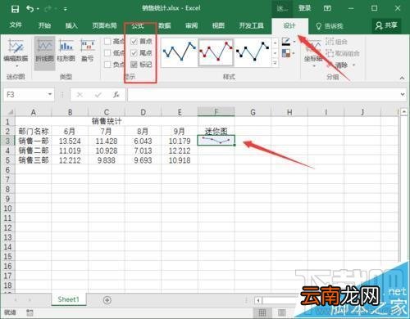Select the 柱形图 column sparkline type
Screen dimensions: 410x319
point(66,51)
